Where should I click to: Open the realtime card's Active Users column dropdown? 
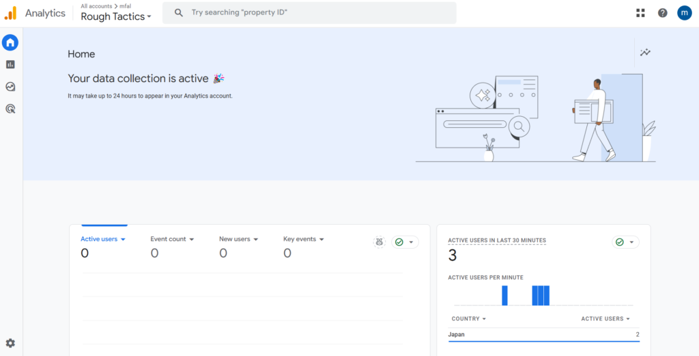click(x=605, y=319)
